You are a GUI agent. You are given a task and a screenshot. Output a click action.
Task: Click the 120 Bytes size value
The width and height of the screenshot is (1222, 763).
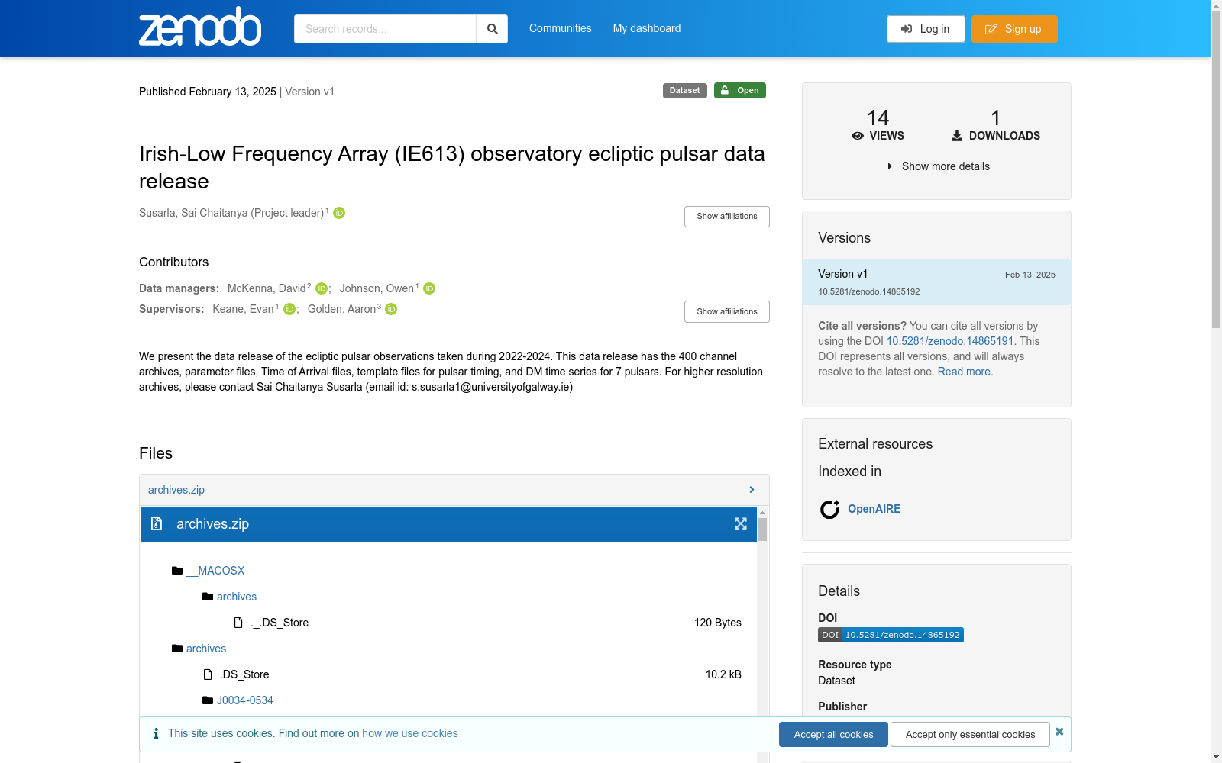coord(718,623)
